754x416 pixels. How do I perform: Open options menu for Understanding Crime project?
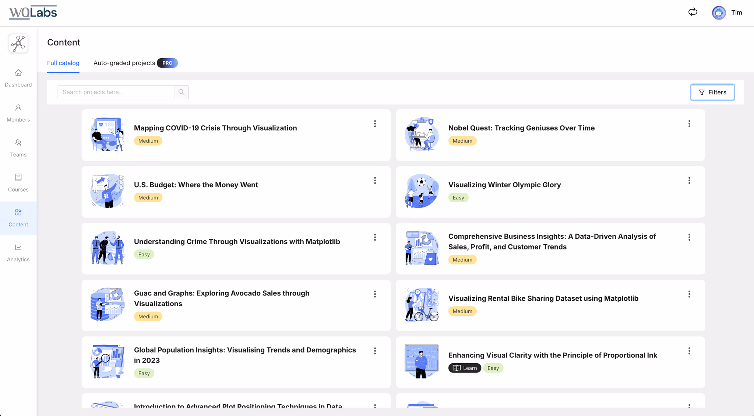375,237
